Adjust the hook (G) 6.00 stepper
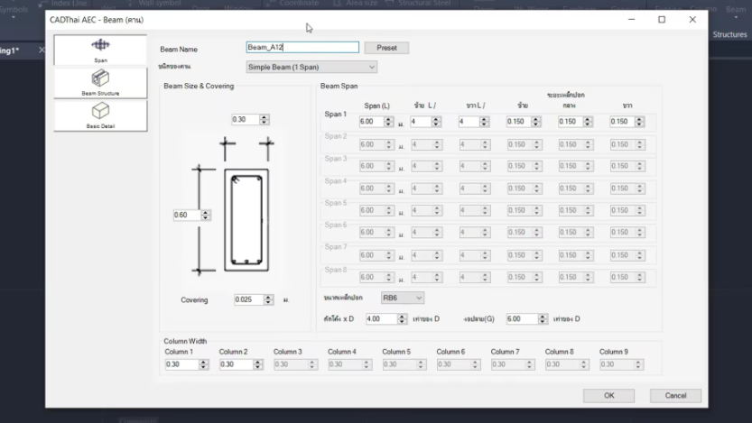Screen dimensions: 752x423 click(543, 318)
